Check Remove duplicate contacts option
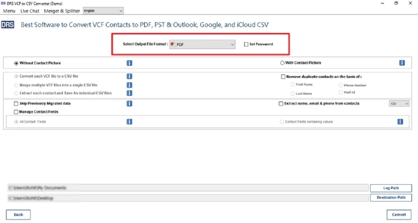 tap(283, 77)
